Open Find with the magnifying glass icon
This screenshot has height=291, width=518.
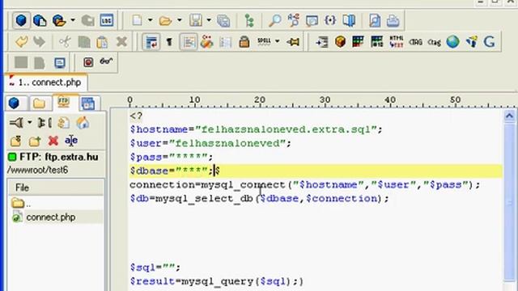[x=274, y=21]
